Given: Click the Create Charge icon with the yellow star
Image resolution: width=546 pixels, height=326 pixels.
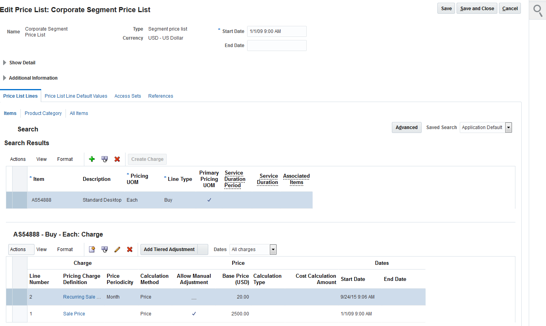Looking at the screenshot, I should (x=92, y=249).
